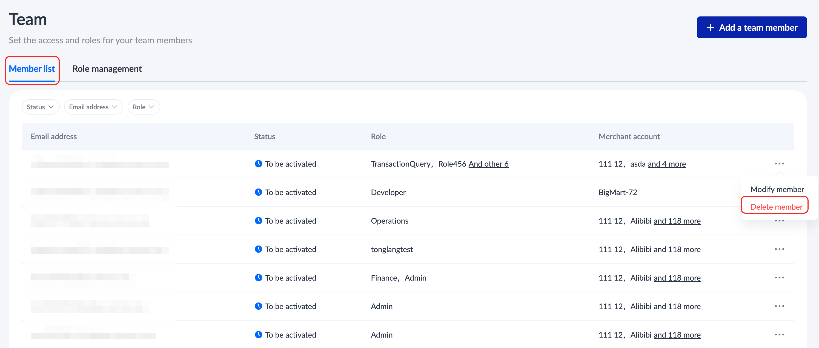Open three-dot menu for Finance, Admin row
819x348 pixels.
pyautogui.click(x=779, y=278)
